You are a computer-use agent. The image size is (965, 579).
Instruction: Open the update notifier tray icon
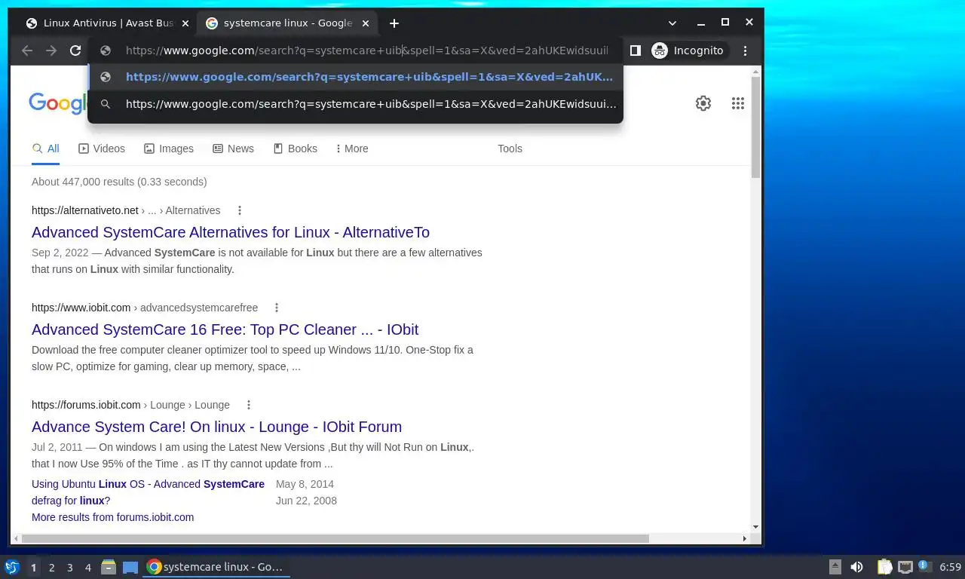coord(925,567)
